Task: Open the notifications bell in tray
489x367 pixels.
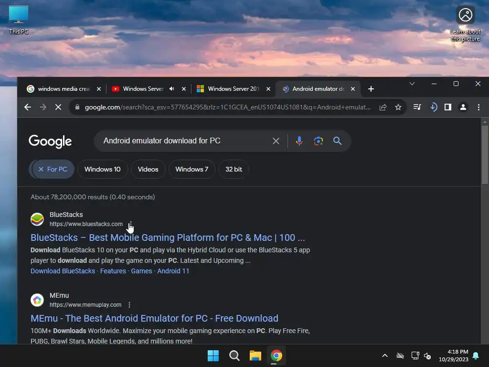Action: (476, 356)
